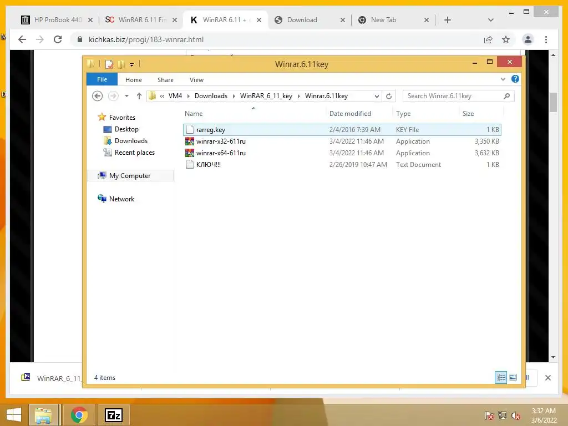Click VM4 in the address path
Image resolution: width=568 pixels, height=426 pixels.
[x=175, y=96]
